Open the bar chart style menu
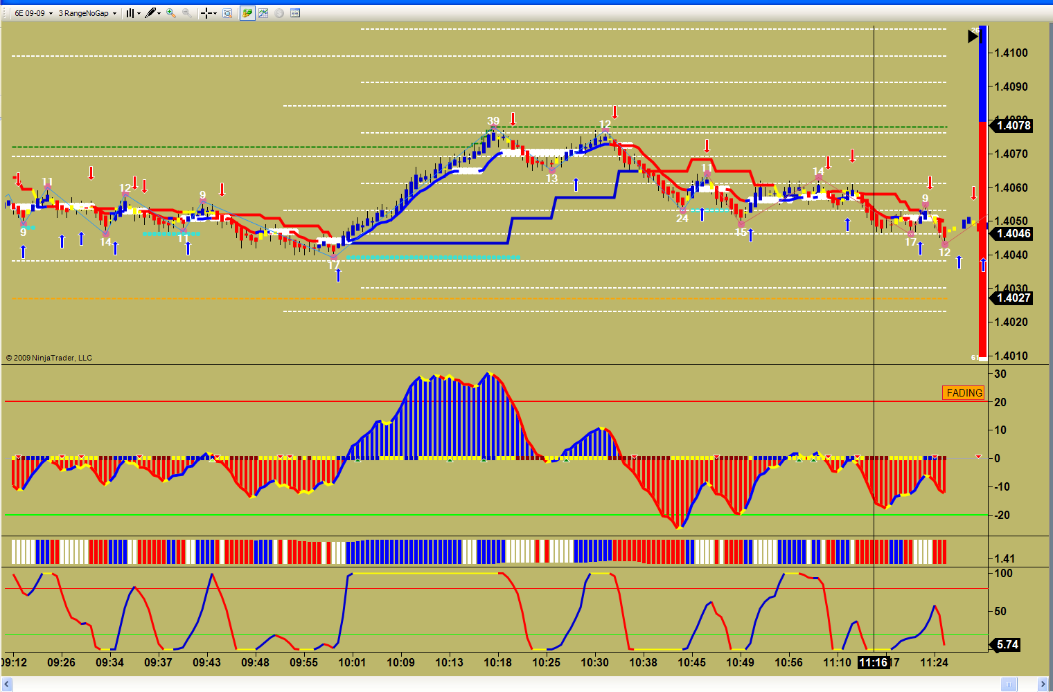This screenshot has width=1053, height=692. click(133, 13)
